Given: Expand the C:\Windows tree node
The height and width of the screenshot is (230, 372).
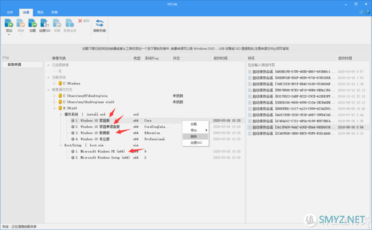Looking at the screenshot, I should pyautogui.click(x=55, y=83).
